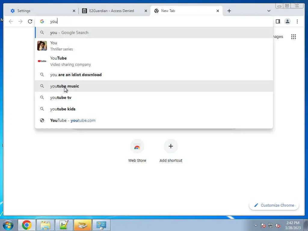This screenshot has height=231, width=308.
Task: Close the New Tab tab
Action: pyautogui.click(x=218, y=11)
